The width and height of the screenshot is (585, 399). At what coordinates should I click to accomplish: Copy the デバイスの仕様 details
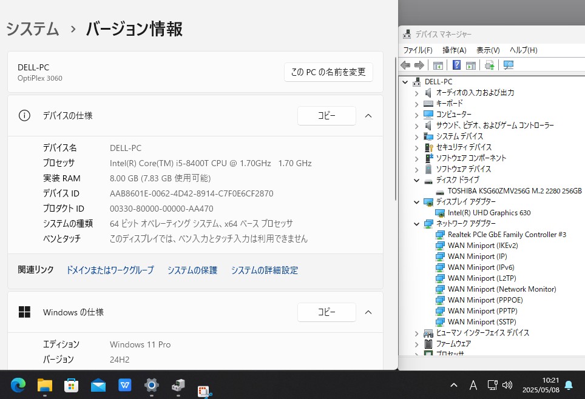pyautogui.click(x=326, y=116)
